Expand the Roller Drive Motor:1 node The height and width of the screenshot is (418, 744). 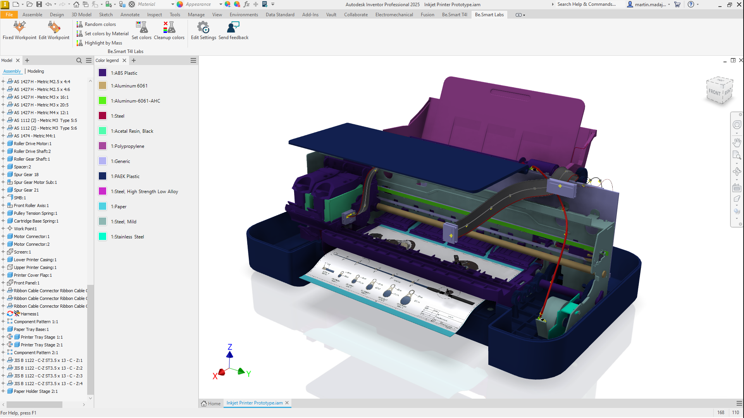(x=3, y=144)
